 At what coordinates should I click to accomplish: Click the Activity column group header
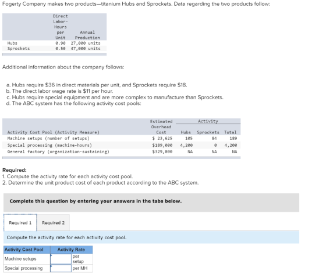[x=208, y=121]
